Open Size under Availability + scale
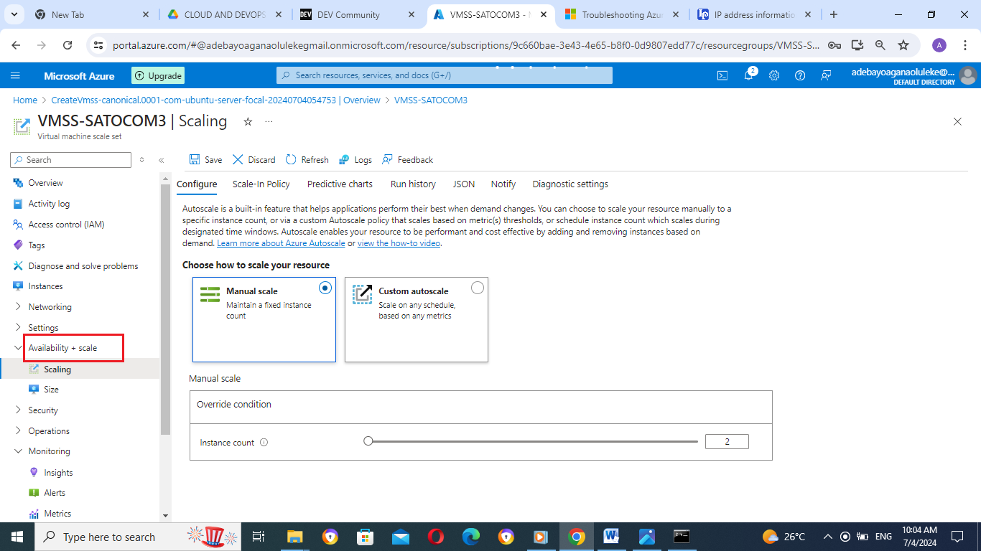The width and height of the screenshot is (981, 551). tap(51, 390)
